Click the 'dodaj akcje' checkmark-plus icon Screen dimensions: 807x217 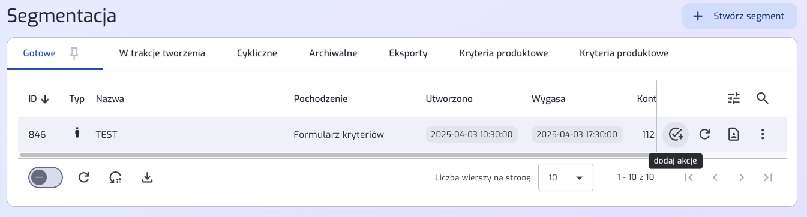point(676,134)
